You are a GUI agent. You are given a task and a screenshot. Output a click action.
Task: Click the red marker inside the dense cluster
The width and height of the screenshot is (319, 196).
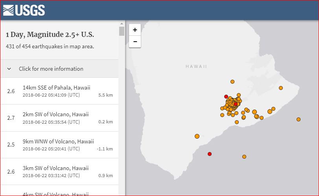click(x=236, y=104)
